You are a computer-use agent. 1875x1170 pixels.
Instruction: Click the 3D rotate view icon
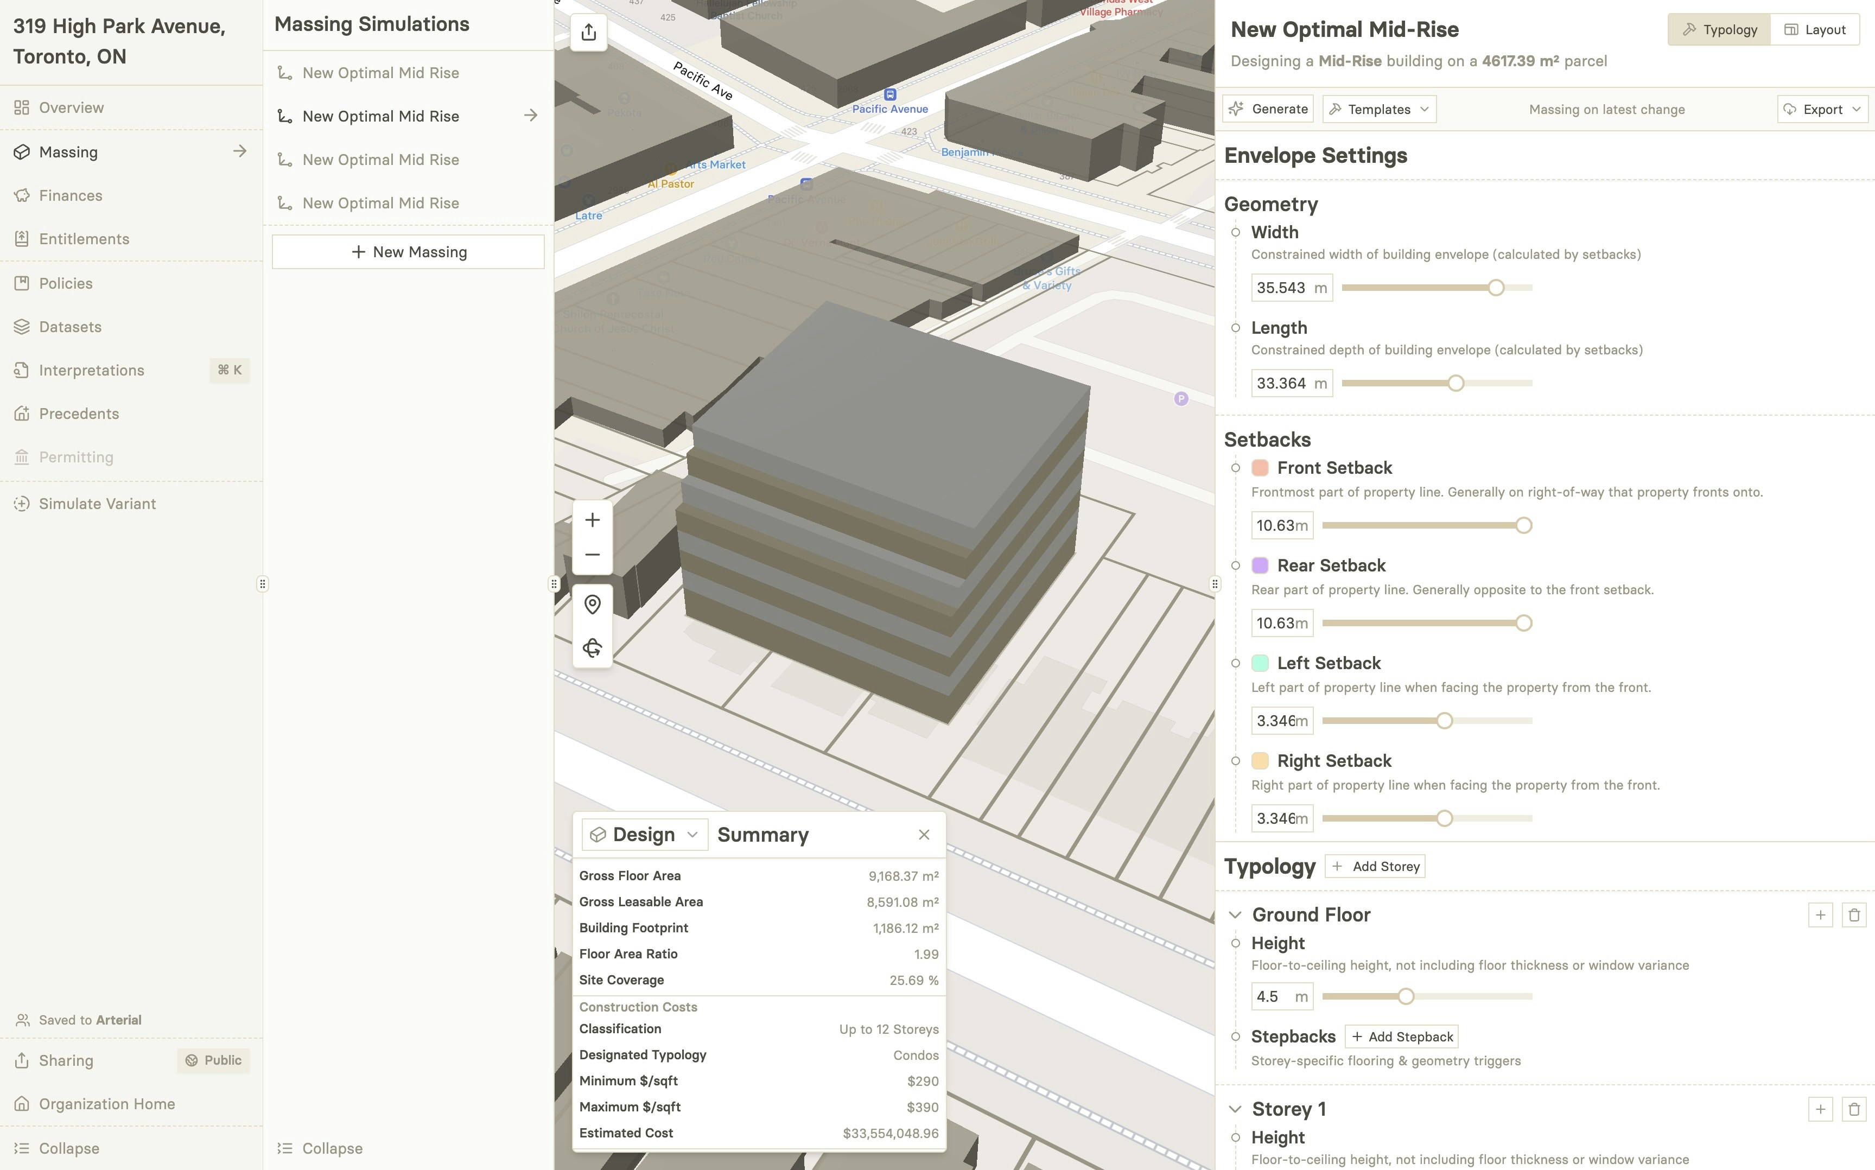592,648
